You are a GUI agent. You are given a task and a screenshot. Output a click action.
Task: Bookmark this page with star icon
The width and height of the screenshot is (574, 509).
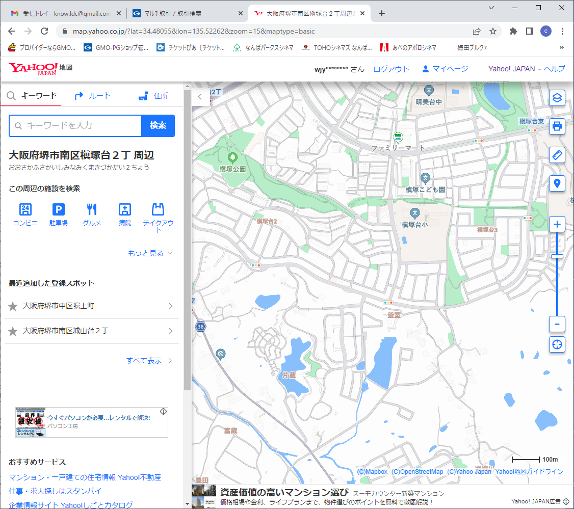click(493, 31)
